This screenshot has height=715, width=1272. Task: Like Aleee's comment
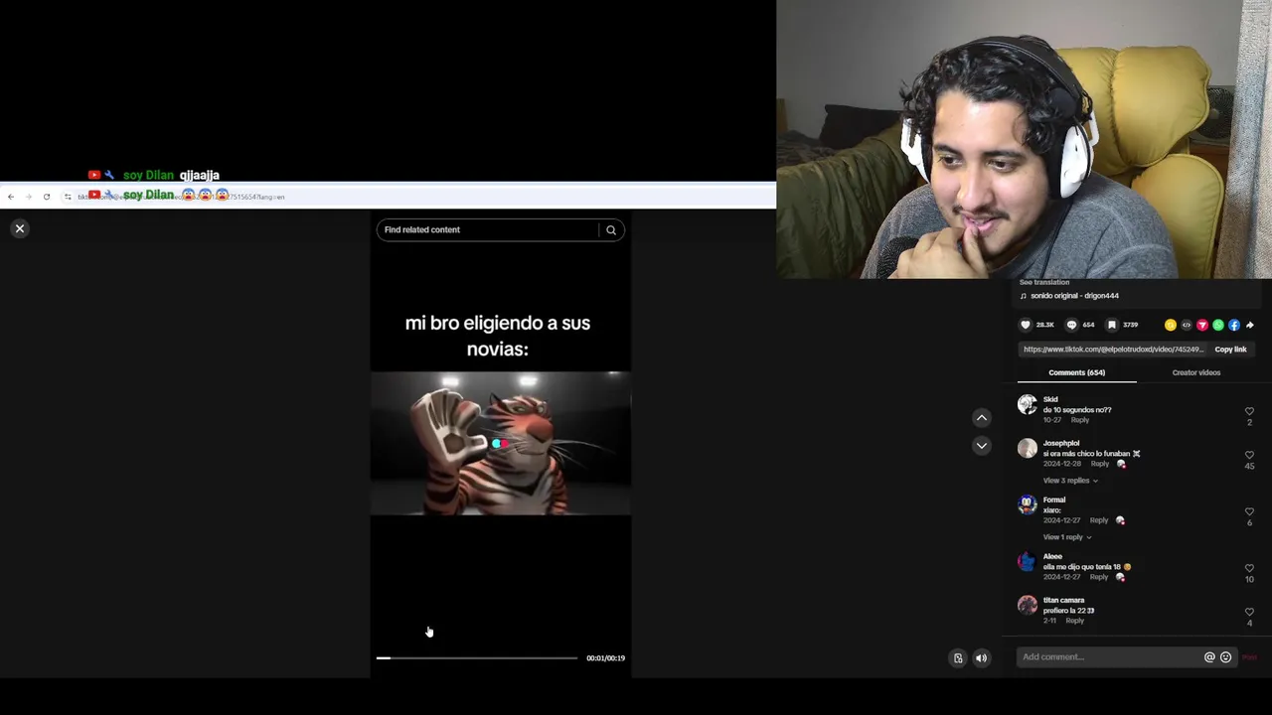click(x=1249, y=569)
